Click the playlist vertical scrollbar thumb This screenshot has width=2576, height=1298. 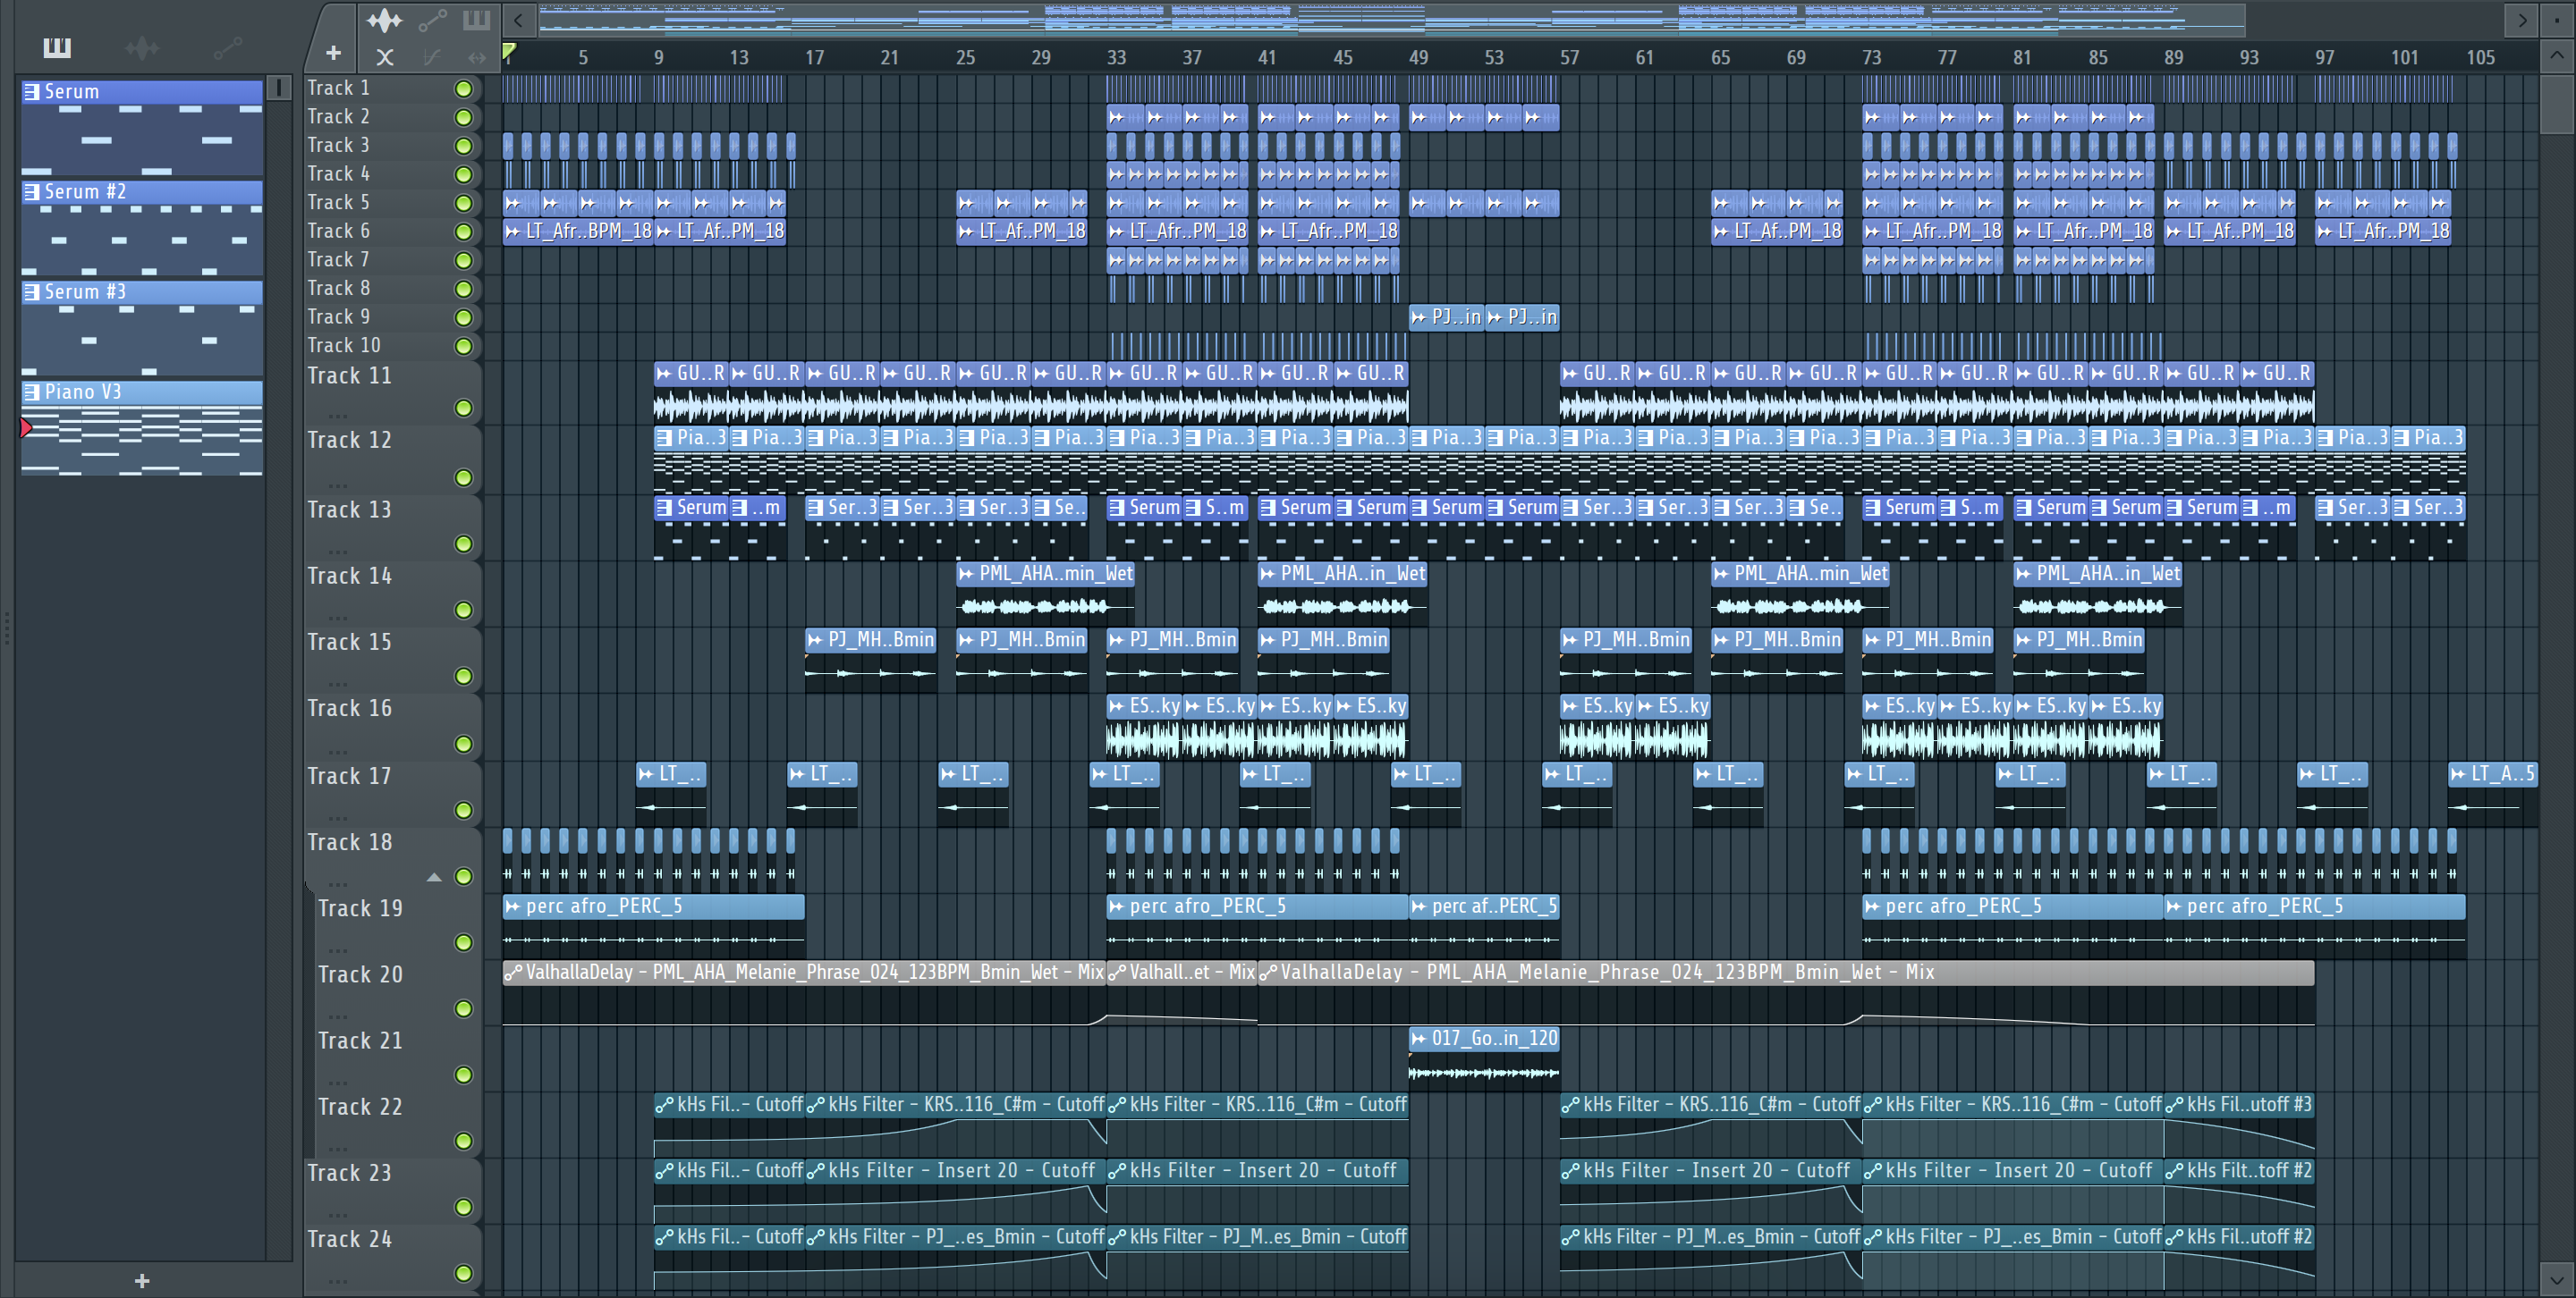2557,103
